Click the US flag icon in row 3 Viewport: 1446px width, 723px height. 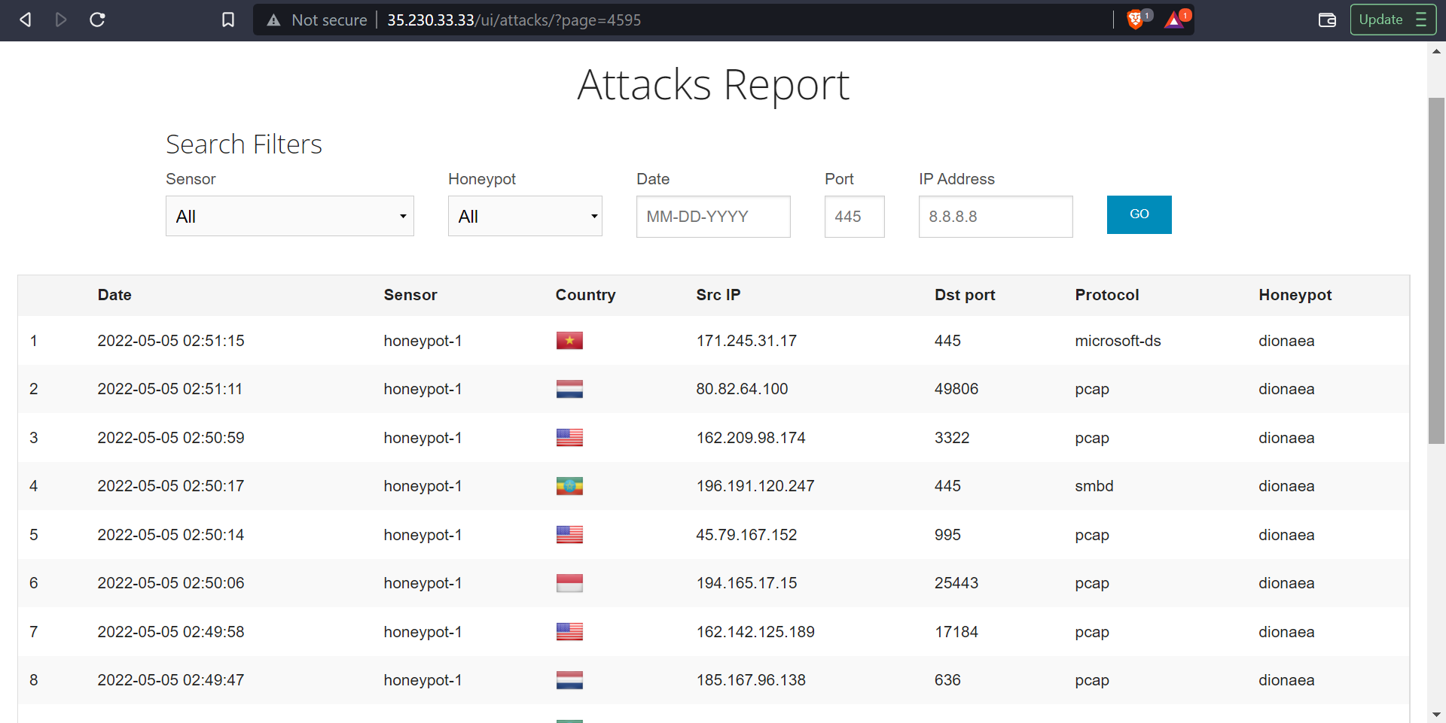(569, 437)
